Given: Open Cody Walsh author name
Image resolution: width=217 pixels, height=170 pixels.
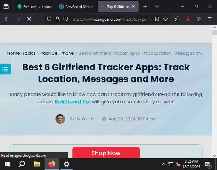Looking at the screenshot, I should (82, 119).
